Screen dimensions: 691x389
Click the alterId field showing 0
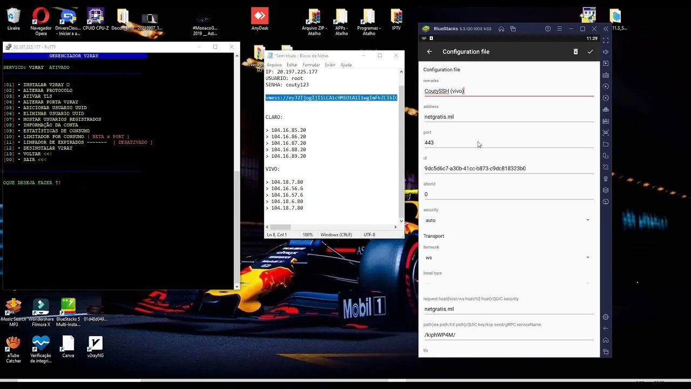click(x=509, y=194)
